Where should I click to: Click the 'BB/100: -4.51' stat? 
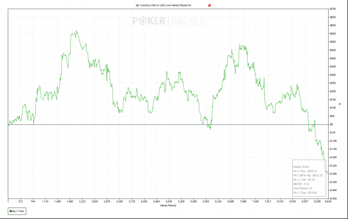coord(301,184)
